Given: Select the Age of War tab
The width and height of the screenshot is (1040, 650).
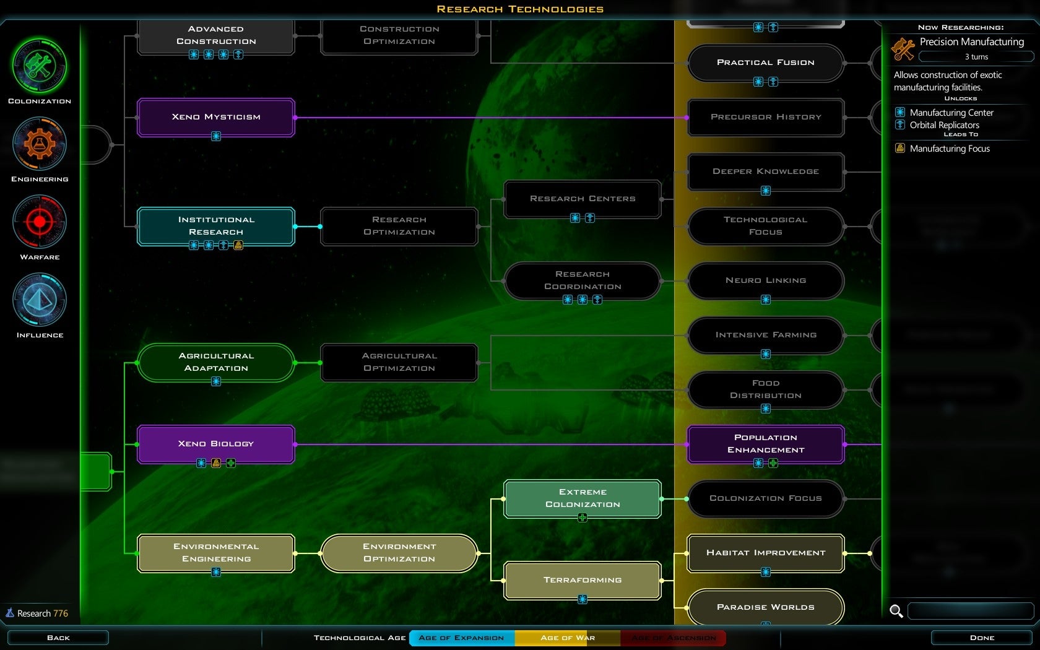Looking at the screenshot, I should click(568, 638).
